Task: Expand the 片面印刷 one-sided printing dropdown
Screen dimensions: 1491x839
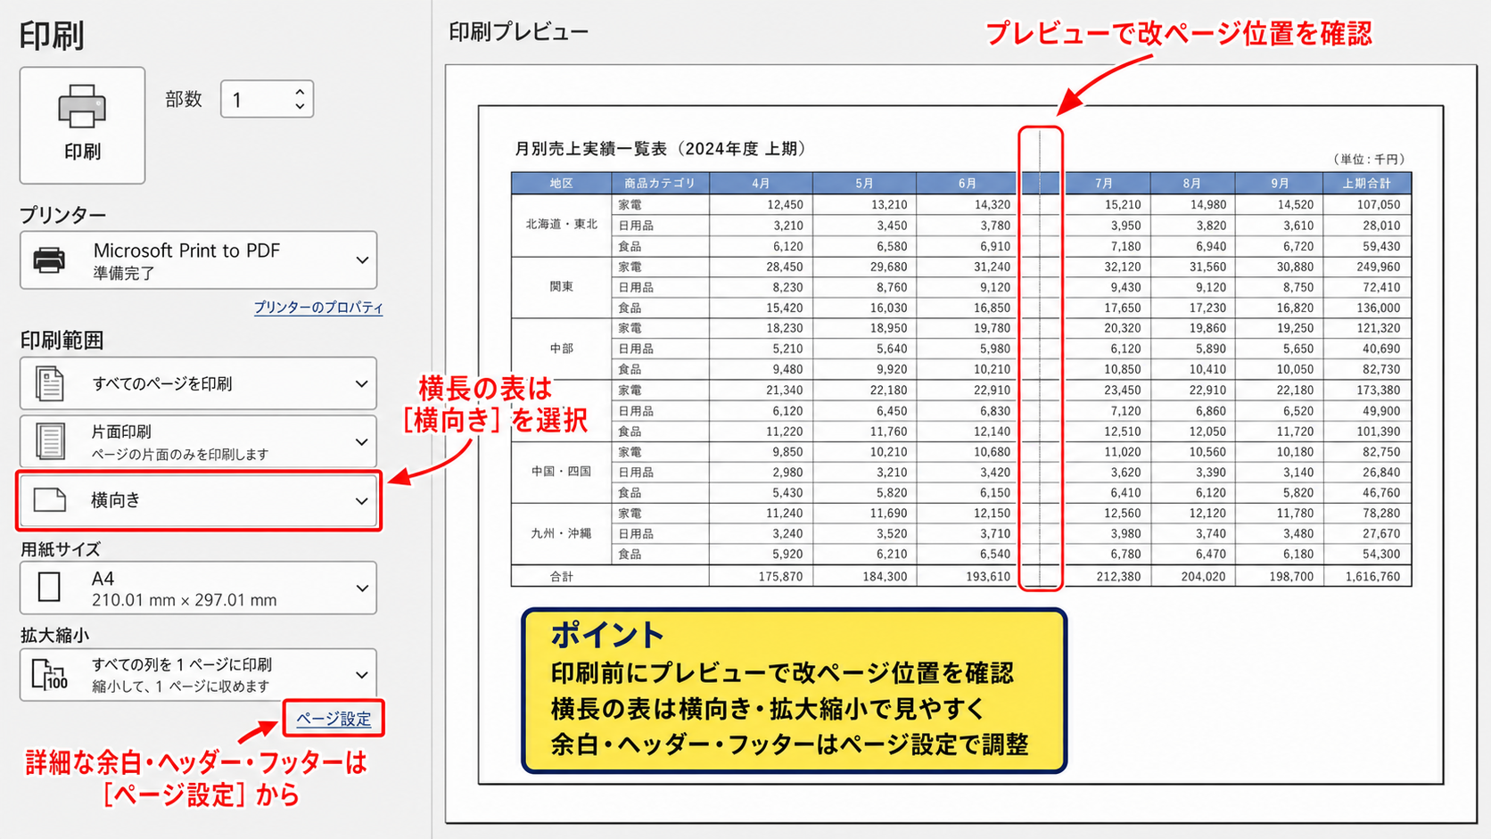Action: point(198,441)
